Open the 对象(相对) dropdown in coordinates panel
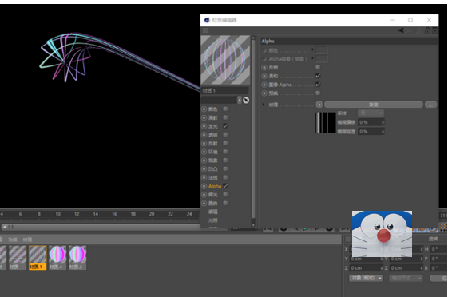The width and height of the screenshot is (452, 297). tap(366, 278)
